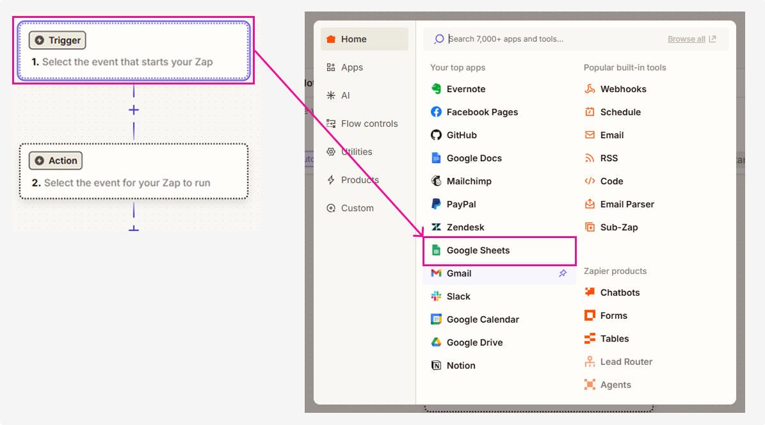765x425 pixels.
Task: Click the Google Sheets icon
Action: 436,250
